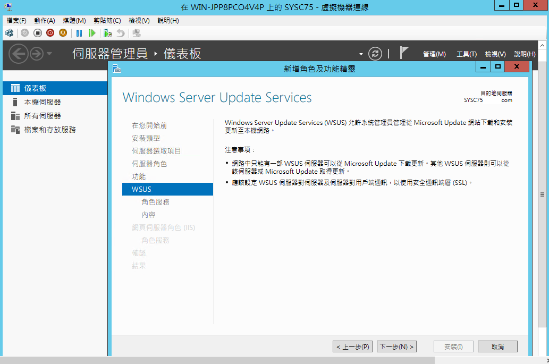Go to 在您開始前 wizard step
The width and height of the screenshot is (549, 364).
[149, 125]
